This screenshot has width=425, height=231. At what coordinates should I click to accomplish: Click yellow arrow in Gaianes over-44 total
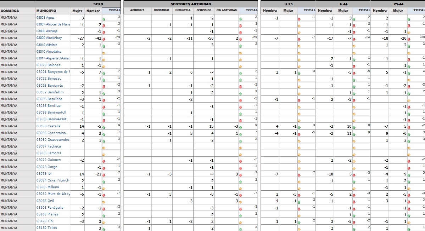(354, 161)
